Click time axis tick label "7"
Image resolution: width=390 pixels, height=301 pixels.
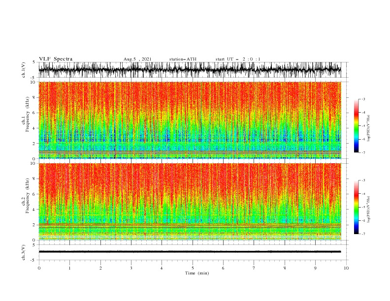tap(254, 268)
